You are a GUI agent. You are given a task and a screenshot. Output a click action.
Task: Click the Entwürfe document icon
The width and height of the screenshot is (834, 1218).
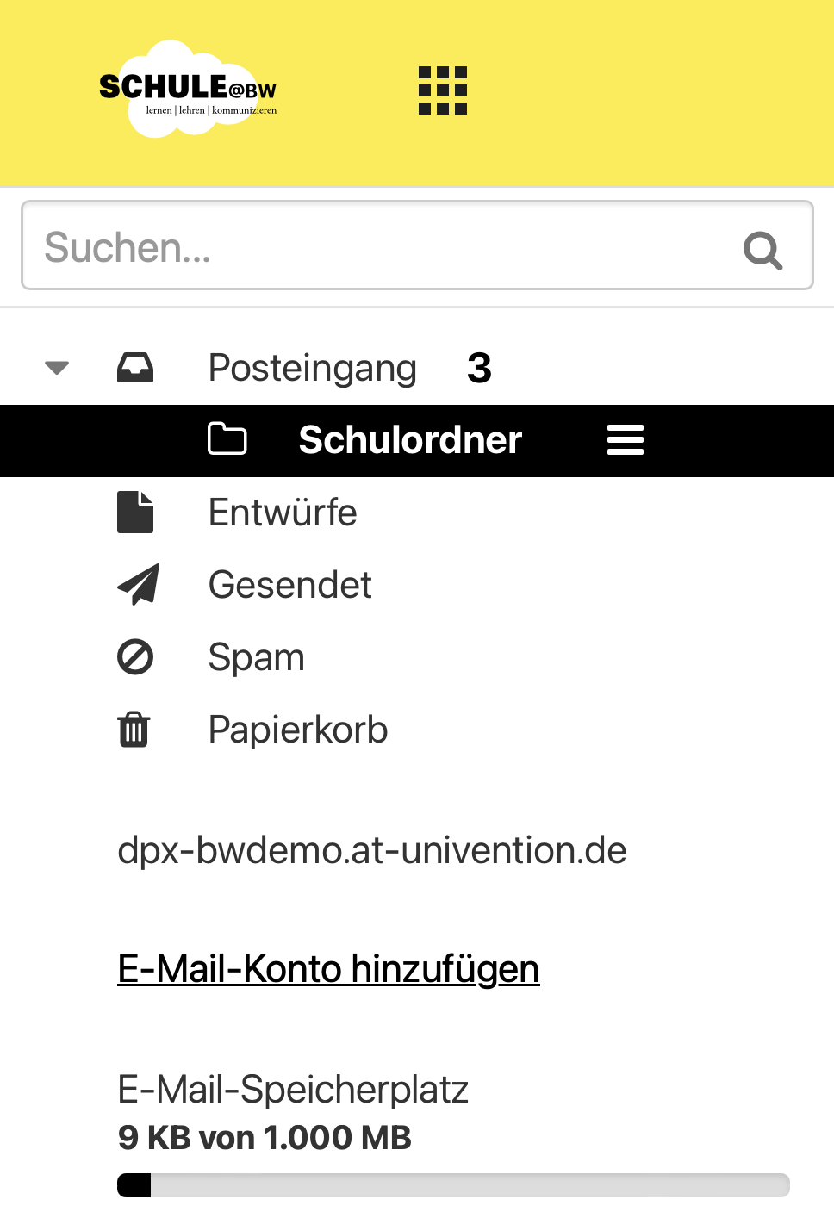pyautogui.click(x=135, y=513)
